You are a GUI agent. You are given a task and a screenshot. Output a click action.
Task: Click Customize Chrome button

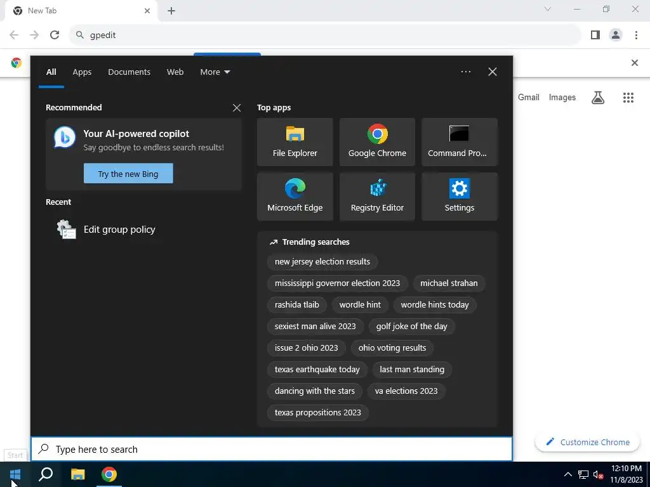588,442
